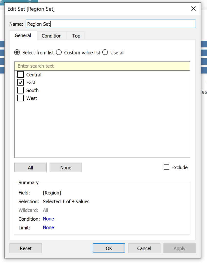Check the Central region checkbox
The height and width of the screenshot is (263, 207).
(21, 75)
